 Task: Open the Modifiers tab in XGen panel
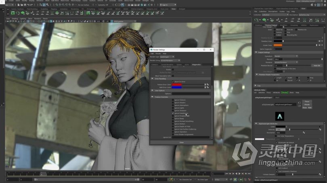click(284, 25)
